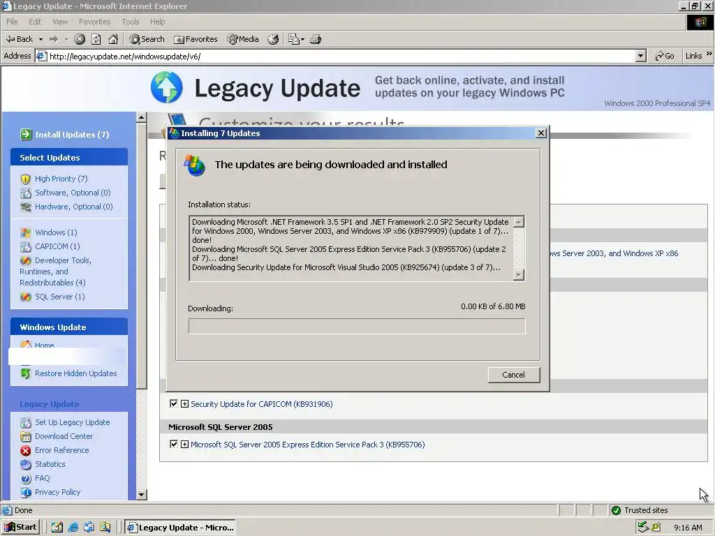715x536 pixels.
Task: Click the Software, Optional icon
Action: [x=26, y=193]
